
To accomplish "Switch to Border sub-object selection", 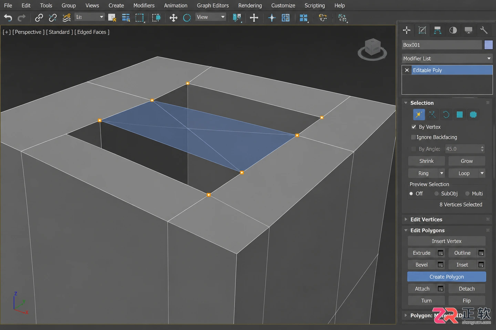I will (446, 114).
